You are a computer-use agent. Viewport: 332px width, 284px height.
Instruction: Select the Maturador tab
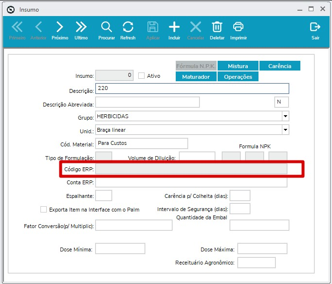[x=196, y=76]
